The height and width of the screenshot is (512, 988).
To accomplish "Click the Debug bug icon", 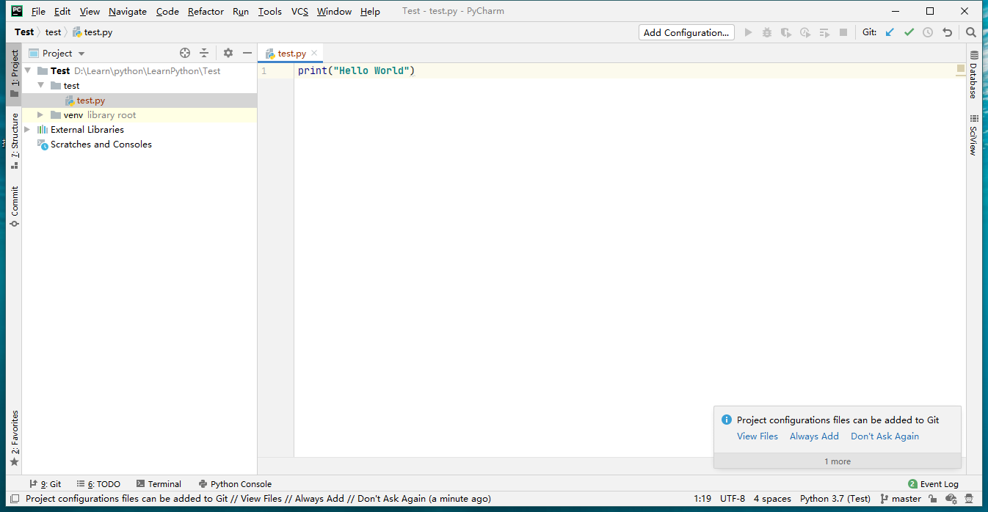I will coord(767,32).
